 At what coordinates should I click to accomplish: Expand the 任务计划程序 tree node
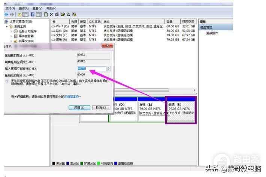click(x=11, y=31)
